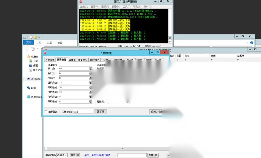Viewport: 261px width, 158px height.
Task: Open the Explorer 主页 ribbon tab
Action: (x=39, y=43)
